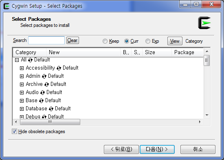Expand the Archive category
This screenshot has width=224, height=160.
[22, 84]
